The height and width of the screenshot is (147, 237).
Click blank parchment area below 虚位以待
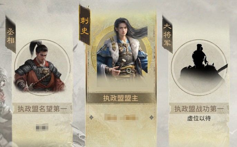[x=199, y=134]
